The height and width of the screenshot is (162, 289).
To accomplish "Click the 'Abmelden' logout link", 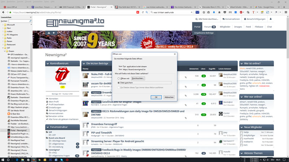I will pos(53,99).
